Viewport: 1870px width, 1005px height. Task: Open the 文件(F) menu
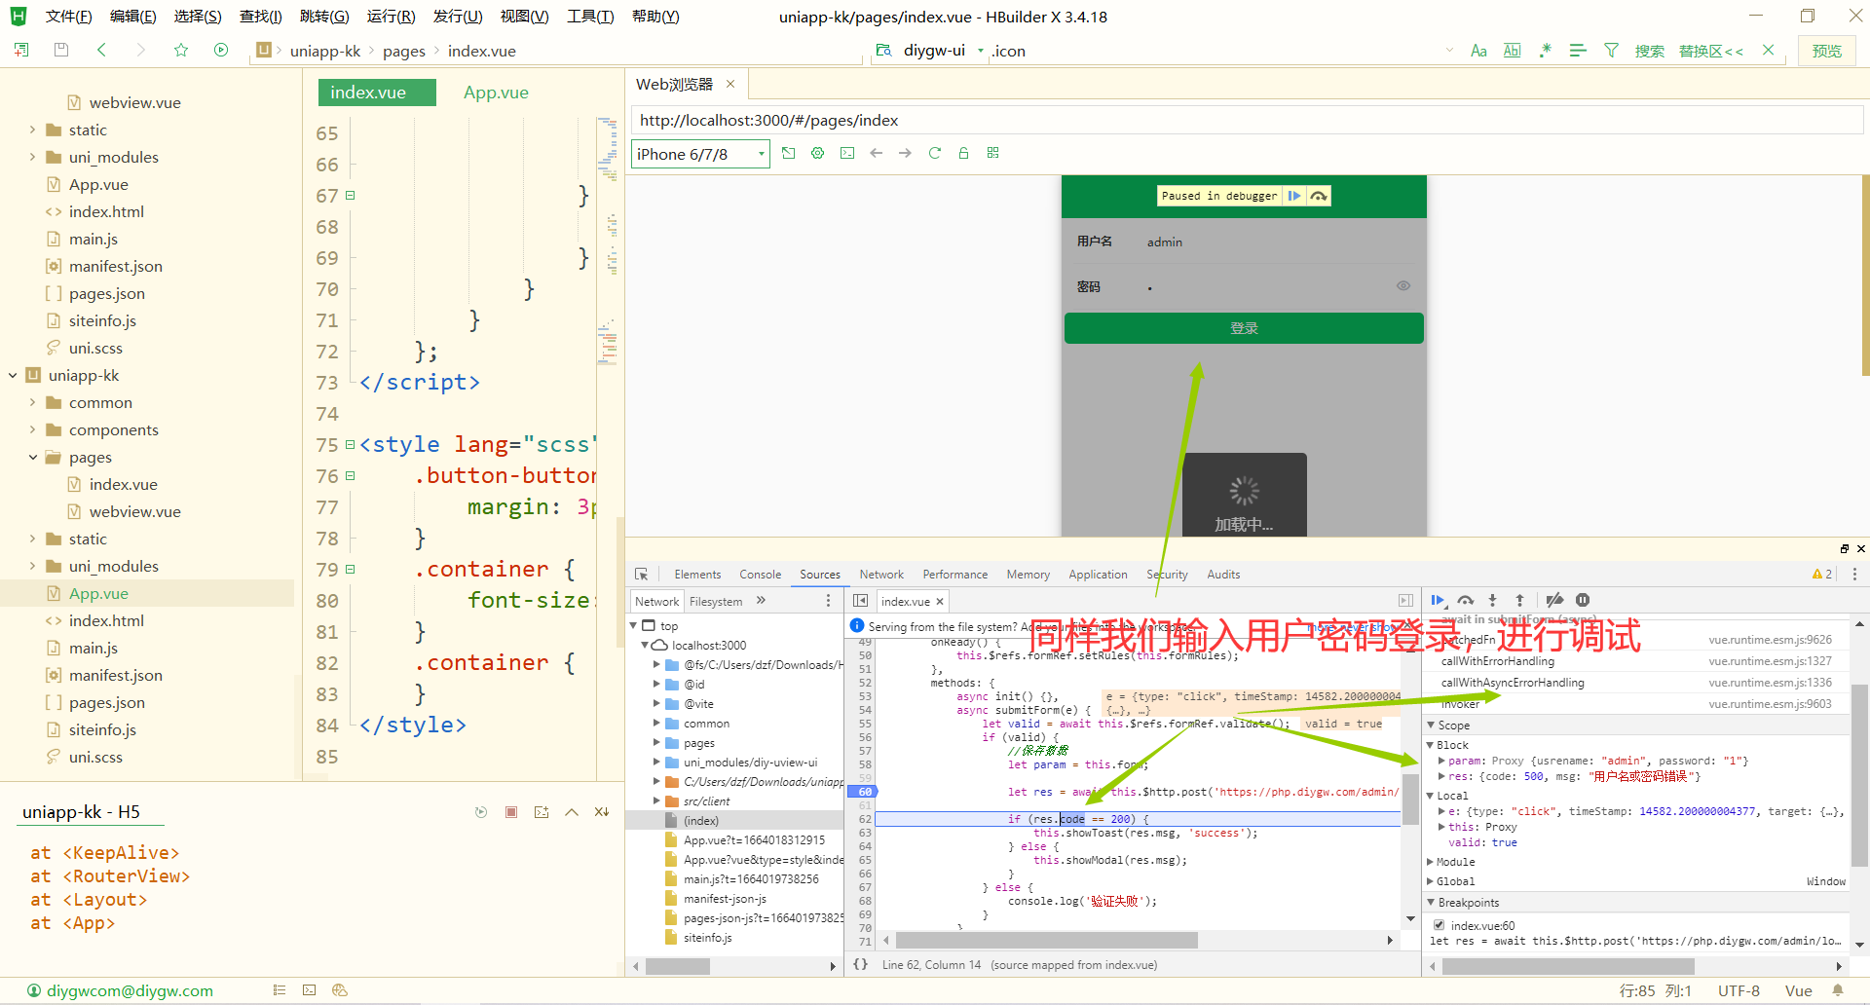[x=68, y=17]
